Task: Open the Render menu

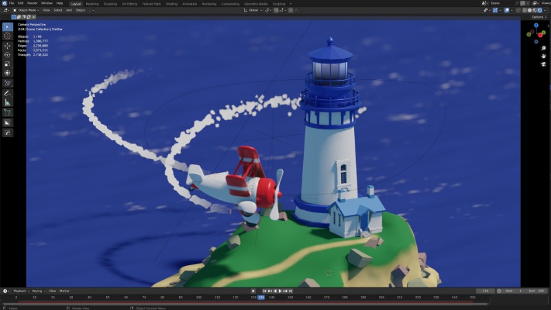Action: click(x=32, y=3)
